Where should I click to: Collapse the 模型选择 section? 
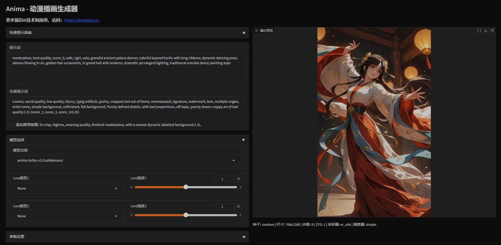coord(127,140)
